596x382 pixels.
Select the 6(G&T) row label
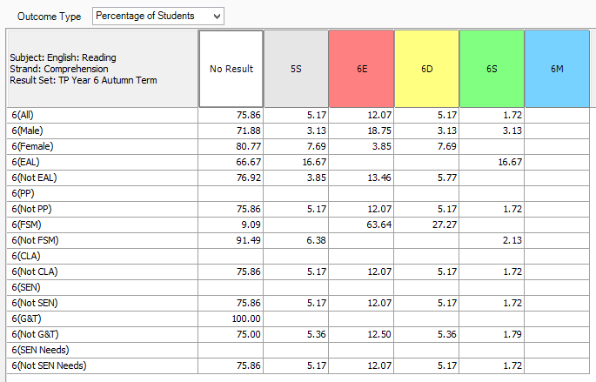tap(103, 318)
